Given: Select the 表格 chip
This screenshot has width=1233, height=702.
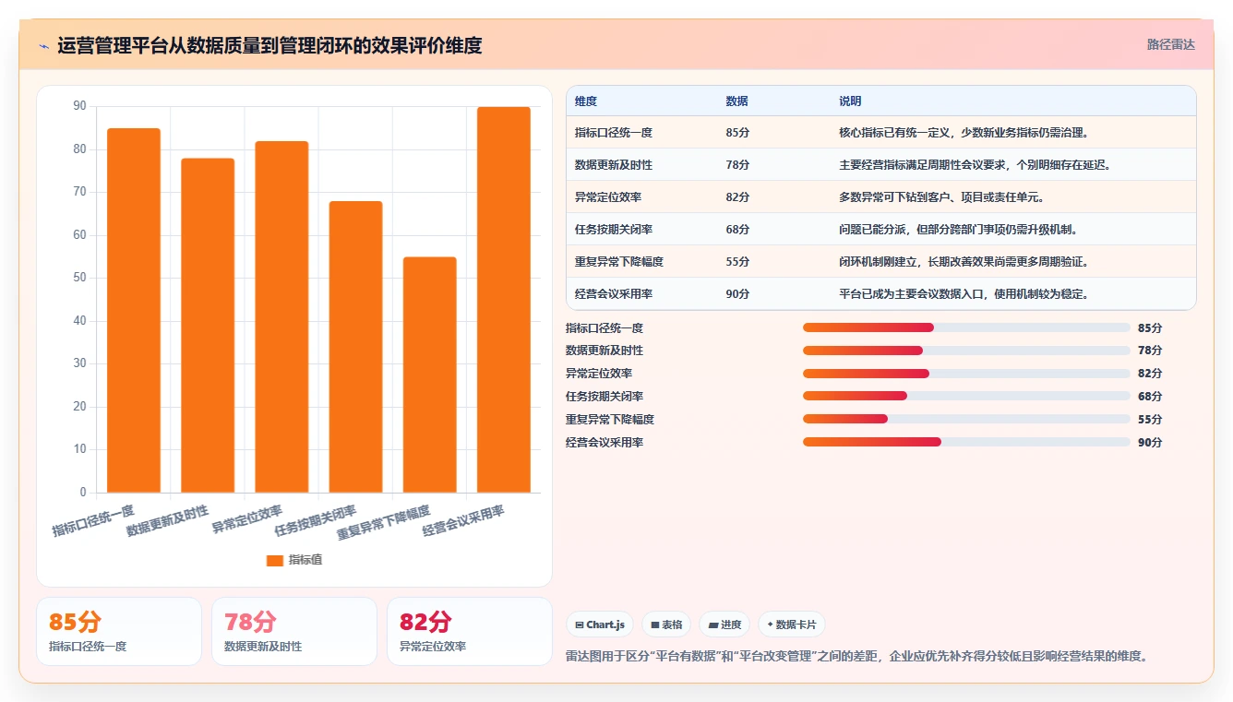Looking at the screenshot, I should click(666, 625).
